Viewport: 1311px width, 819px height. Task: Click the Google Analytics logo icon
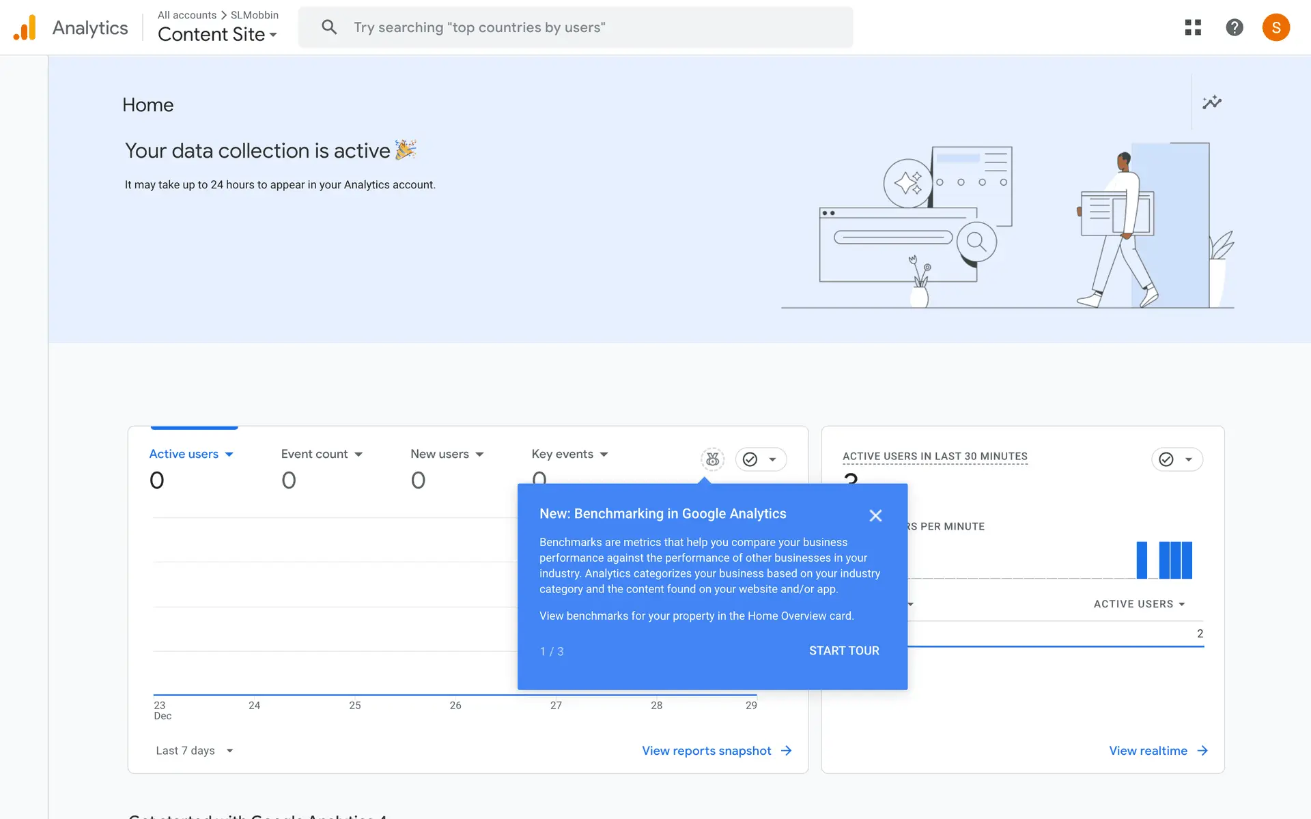click(25, 28)
